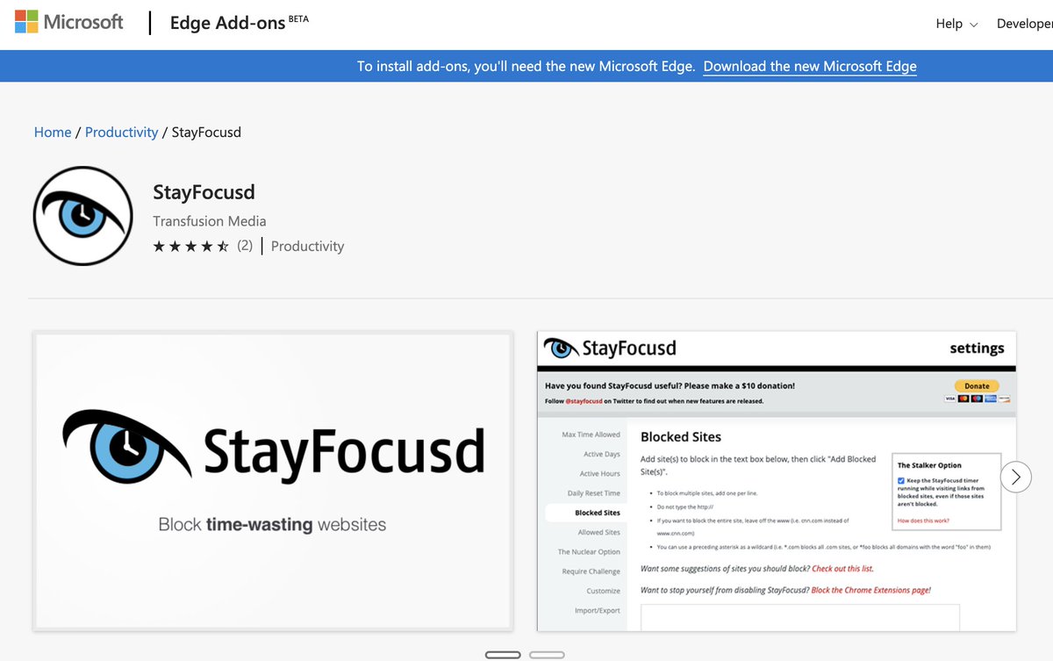
Task: Click the (2) review count
Action: [245, 246]
